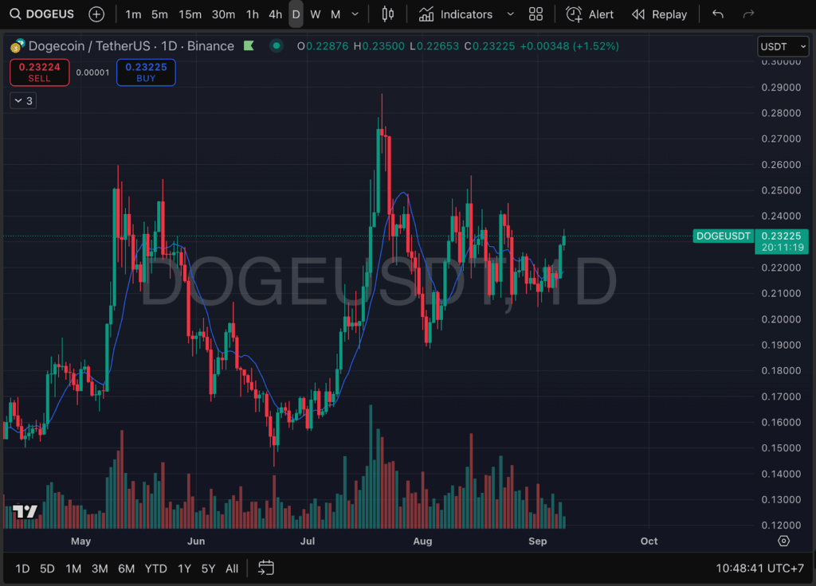Open the indicators favorites dropdown arrow
This screenshot has width=816, height=586.
pos(510,14)
